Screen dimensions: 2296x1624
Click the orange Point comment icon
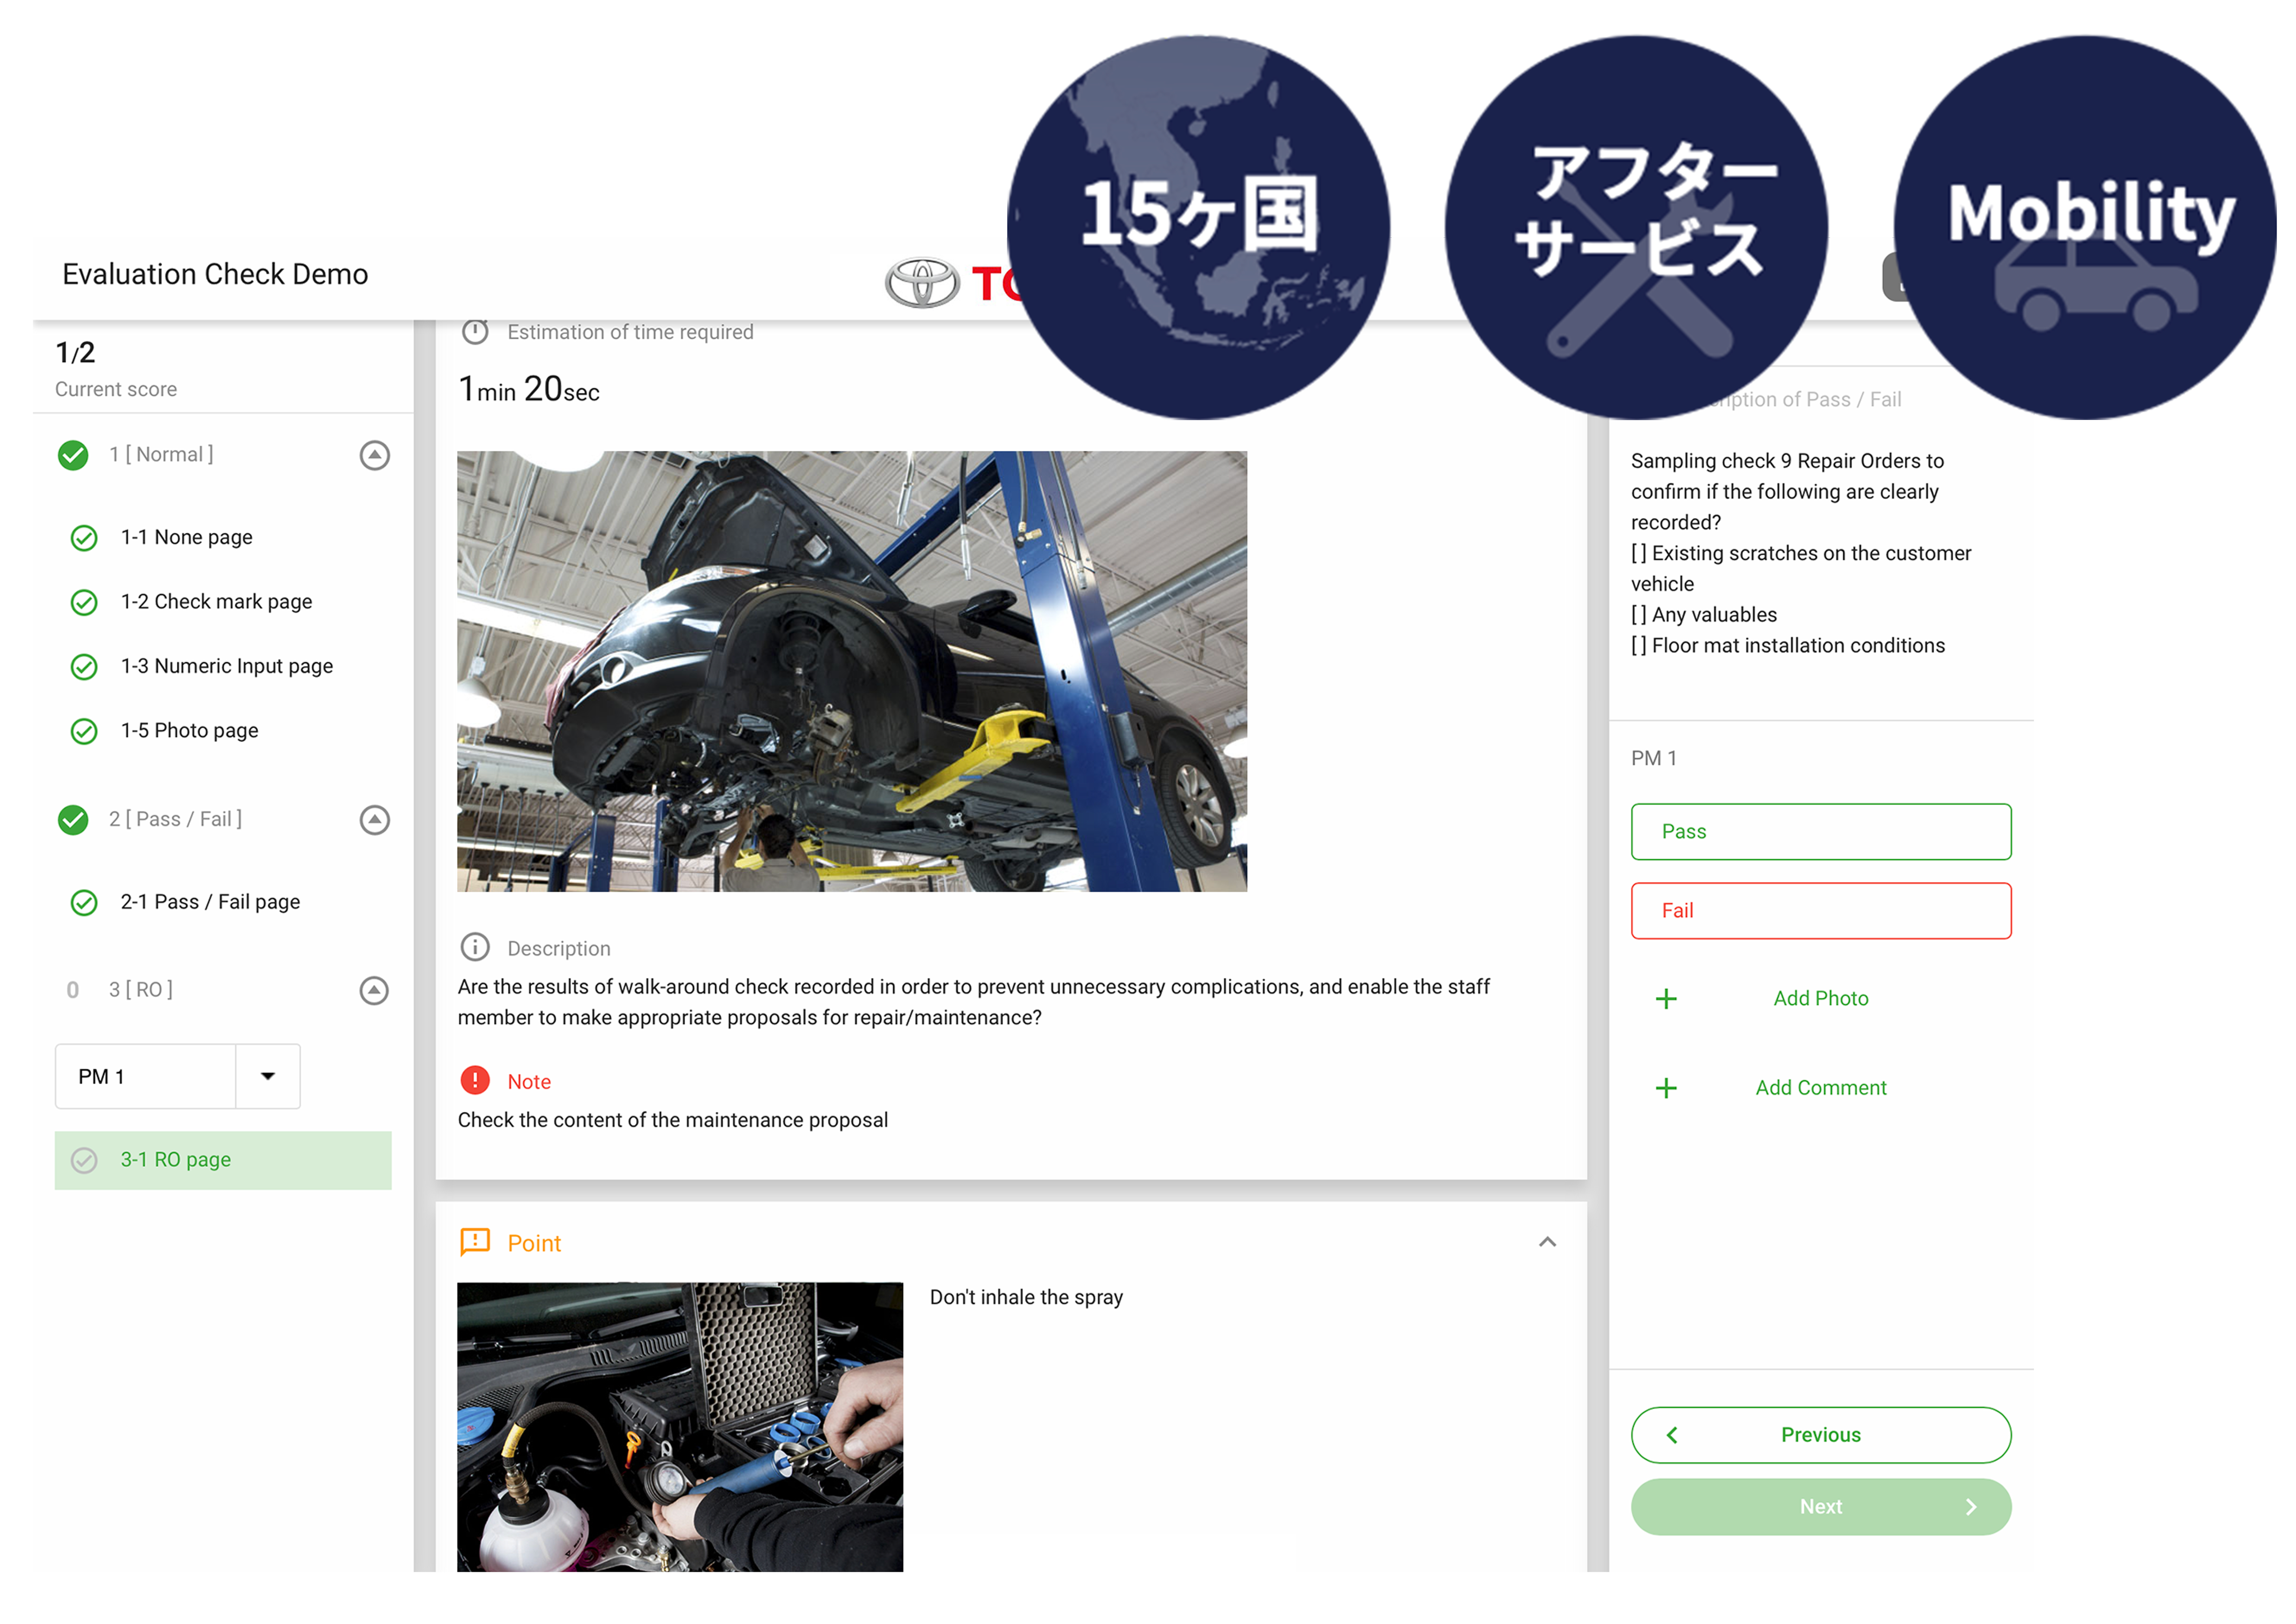[475, 1242]
